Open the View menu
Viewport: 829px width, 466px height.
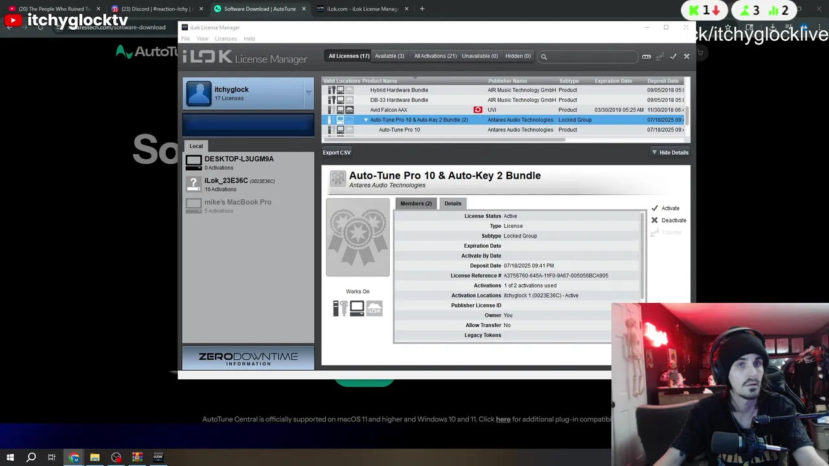(x=202, y=39)
